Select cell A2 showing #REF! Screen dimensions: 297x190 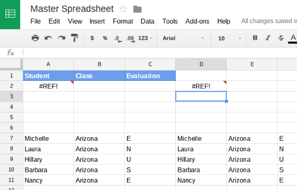pos(48,86)
